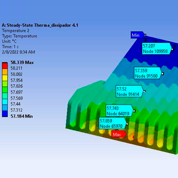Click the 57.44 legend value
Screen dimensions: 178x178
(x=15, y=104)
